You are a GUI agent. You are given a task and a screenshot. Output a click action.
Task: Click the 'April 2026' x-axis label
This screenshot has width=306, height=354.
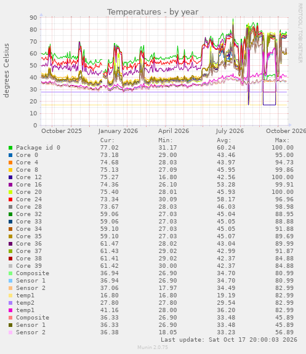(x=174, y=131)
